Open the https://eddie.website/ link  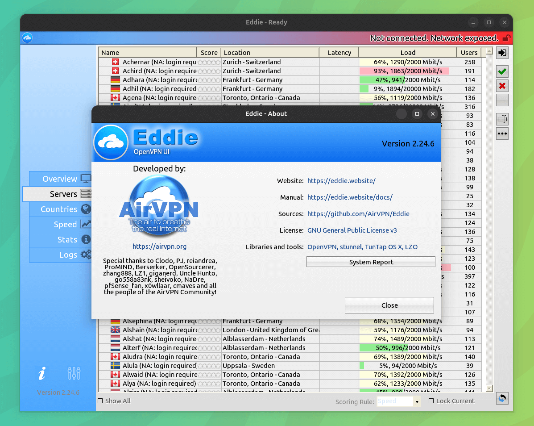341,180
